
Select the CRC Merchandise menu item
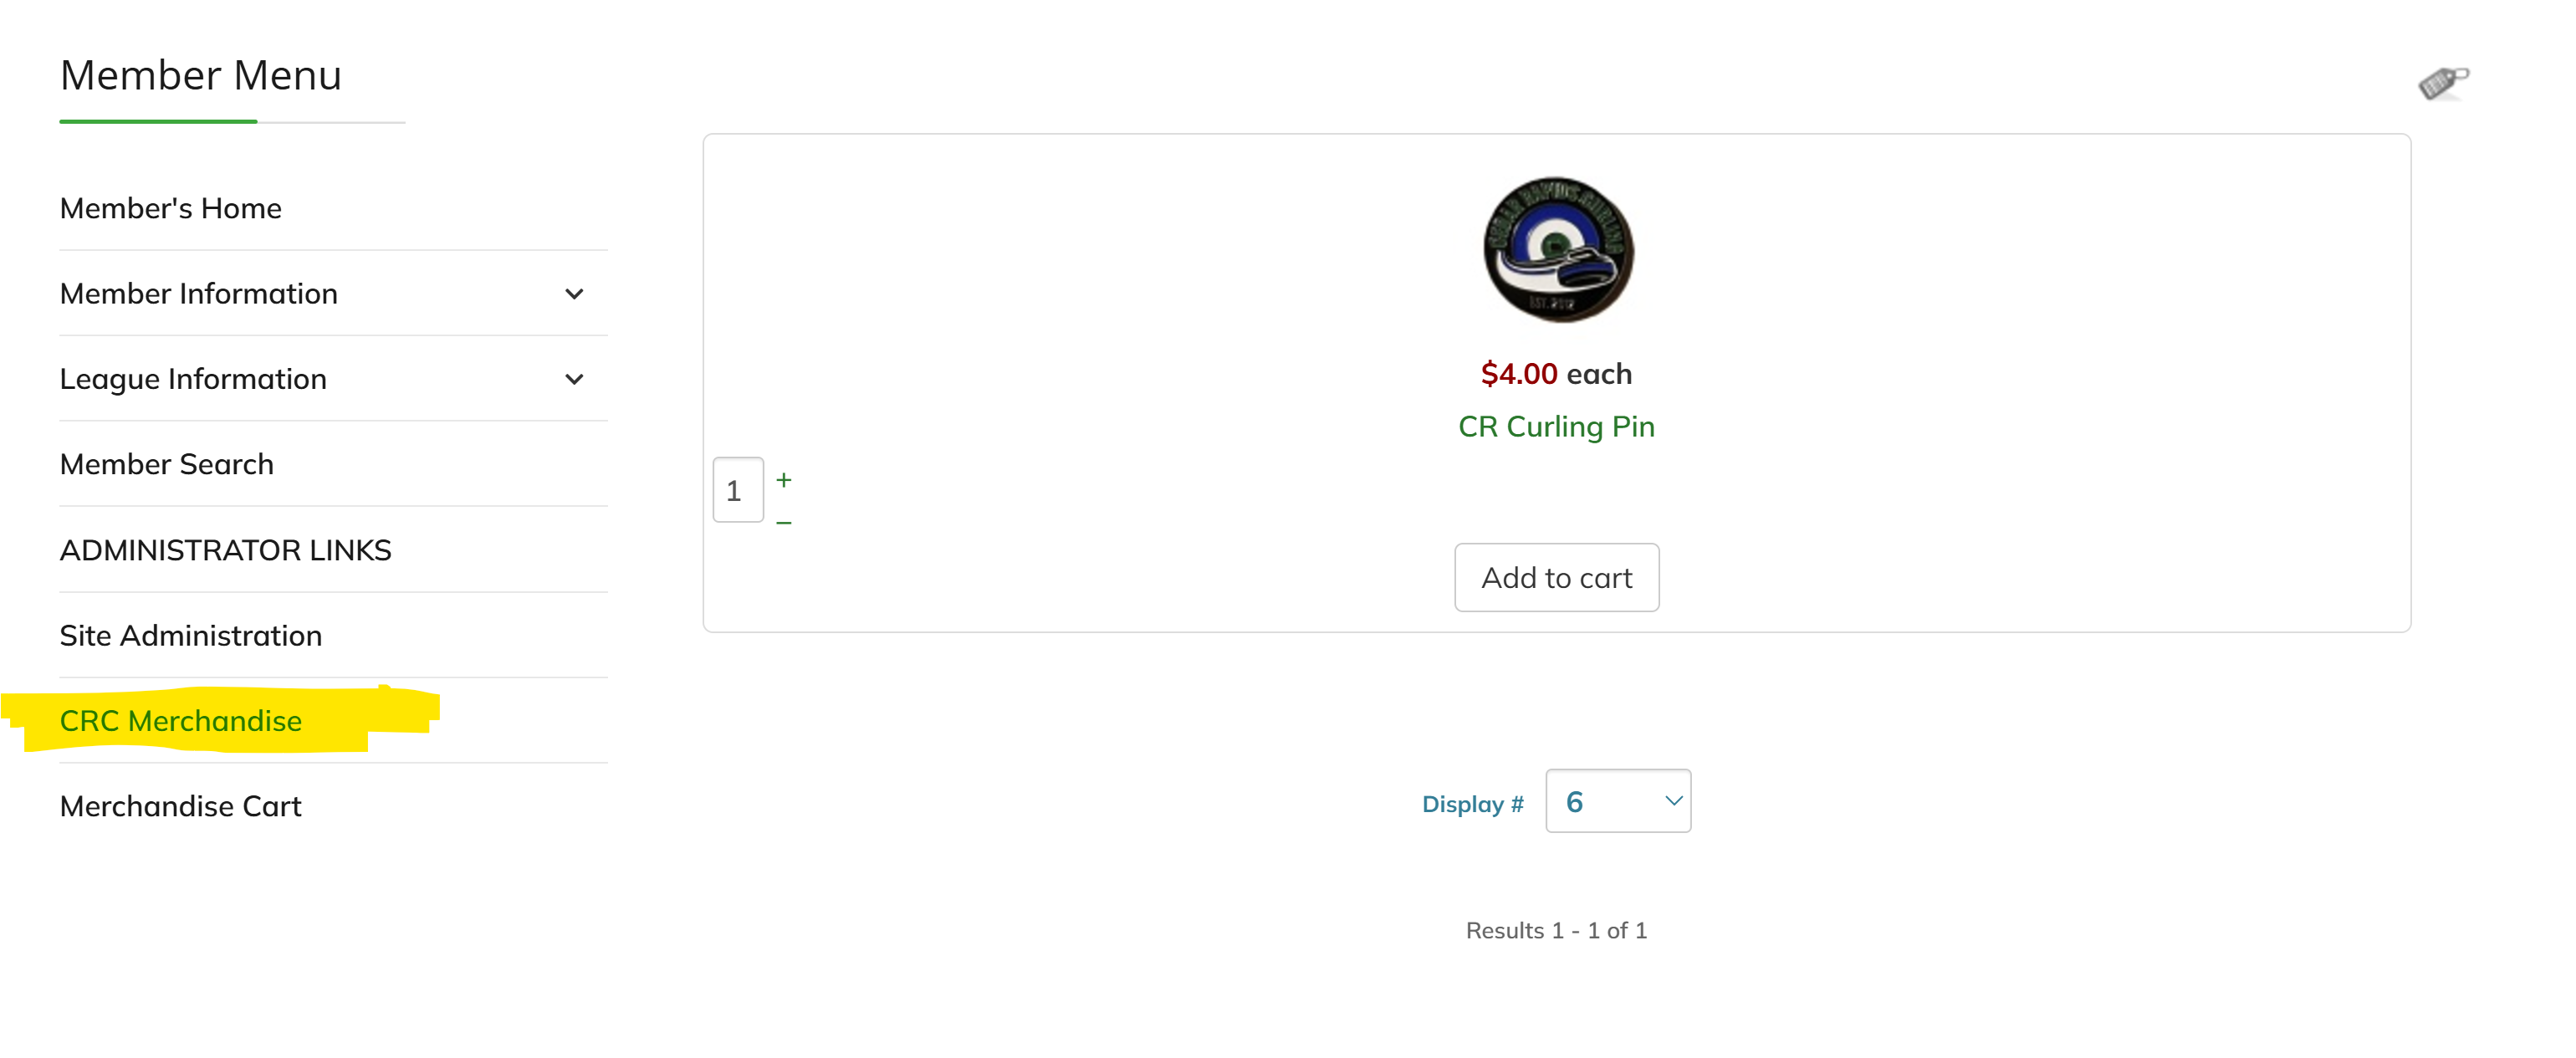point(181,721)
